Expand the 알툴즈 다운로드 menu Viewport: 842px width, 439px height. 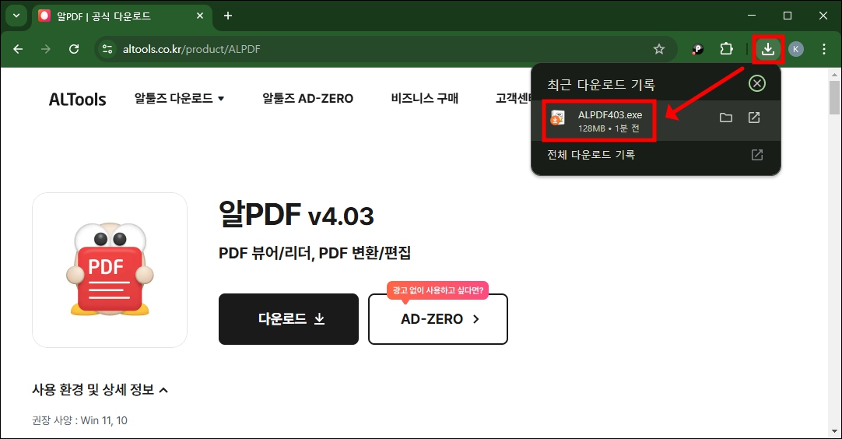pos(179,98)
